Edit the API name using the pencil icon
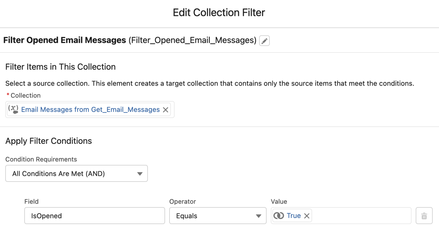 point(264,41)
